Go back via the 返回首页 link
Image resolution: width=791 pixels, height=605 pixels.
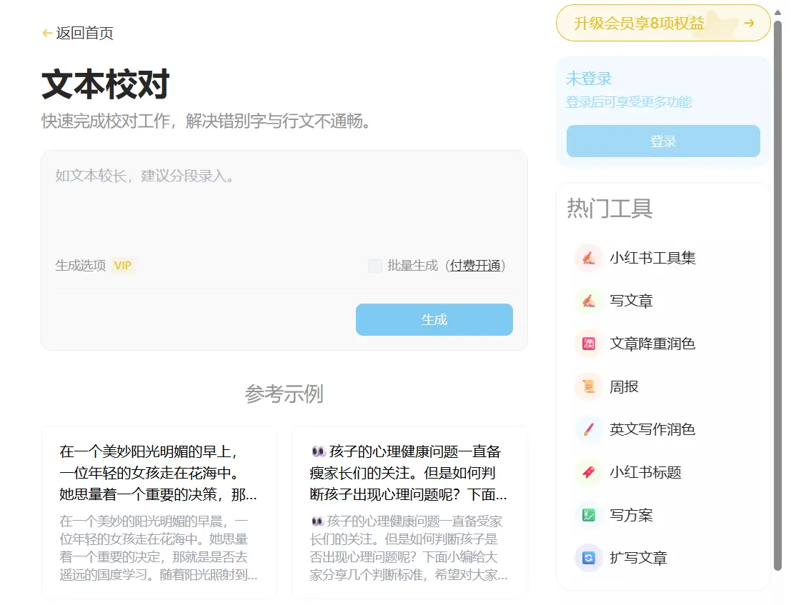(x=84, y=33)
